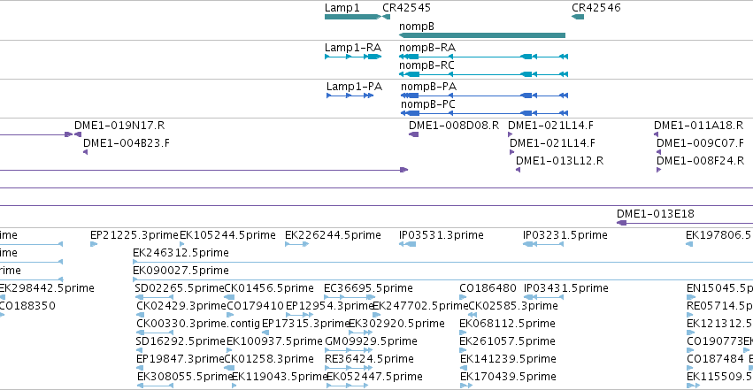
Task: Click the nompB-PA protein feature
Action: 485,96
